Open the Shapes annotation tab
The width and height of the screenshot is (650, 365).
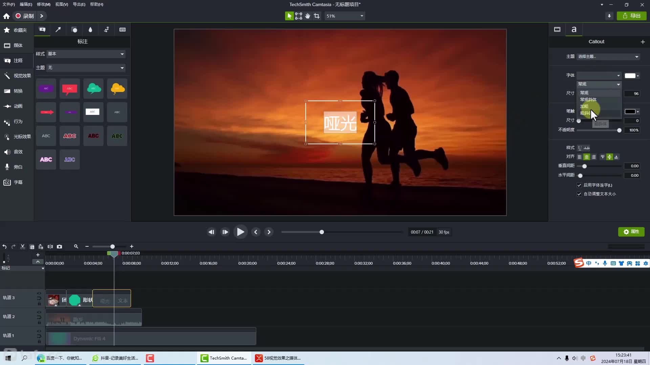pos(74,30)
